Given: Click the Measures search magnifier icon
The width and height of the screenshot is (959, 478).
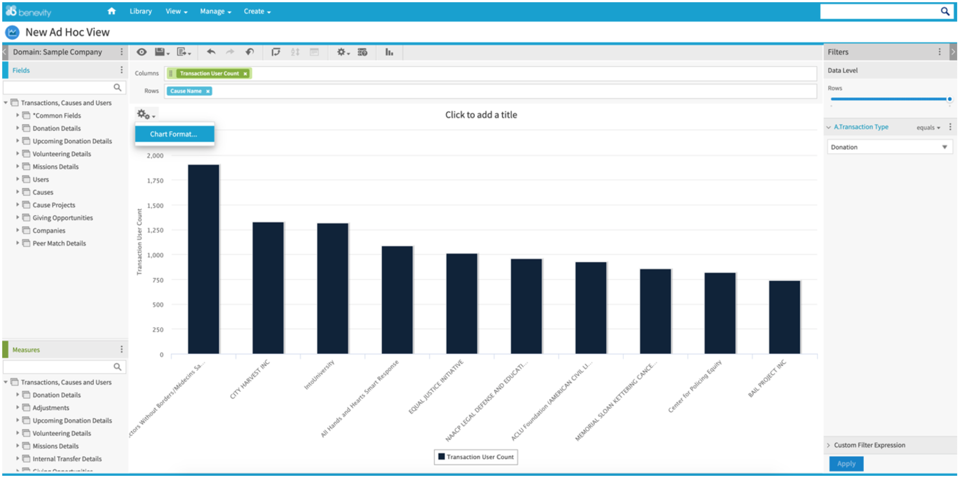Looking at the screenshot, I should point(117,367).
